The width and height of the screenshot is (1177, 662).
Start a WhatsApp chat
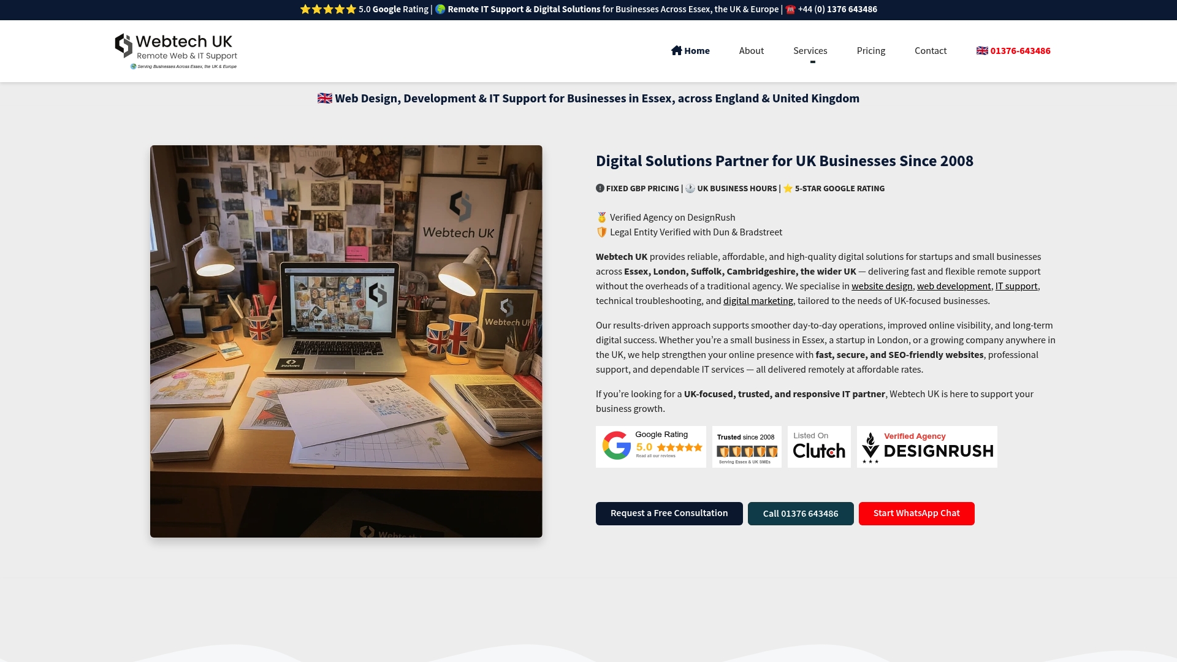[916, 514]
